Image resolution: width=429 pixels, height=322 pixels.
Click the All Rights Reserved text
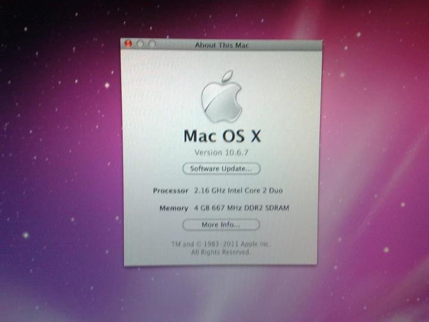pos(220,252)
